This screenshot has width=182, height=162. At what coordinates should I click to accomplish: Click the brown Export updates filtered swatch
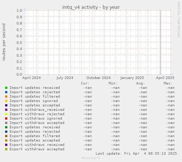point(6,136)
